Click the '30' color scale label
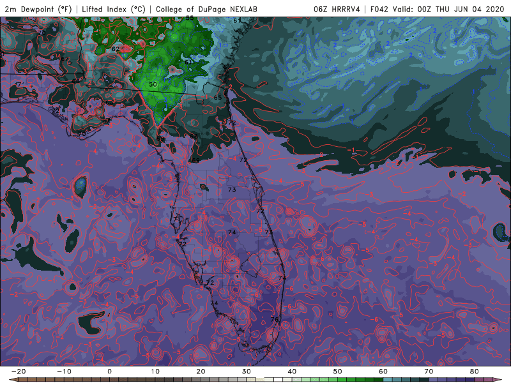 tap(247, 372)
